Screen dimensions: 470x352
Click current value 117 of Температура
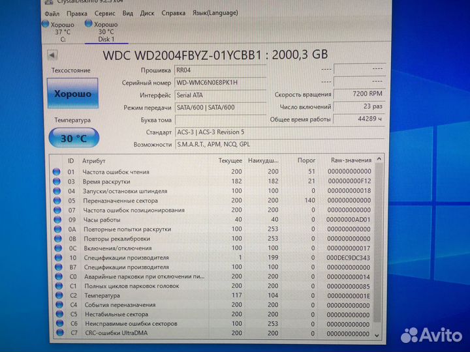(236, 295)
